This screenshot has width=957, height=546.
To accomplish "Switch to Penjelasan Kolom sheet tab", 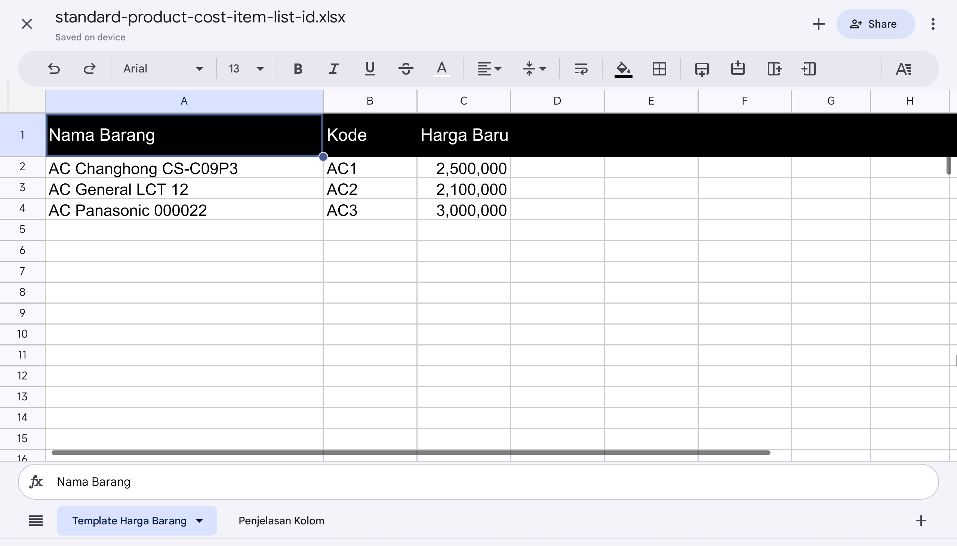I will coord(281,521).
